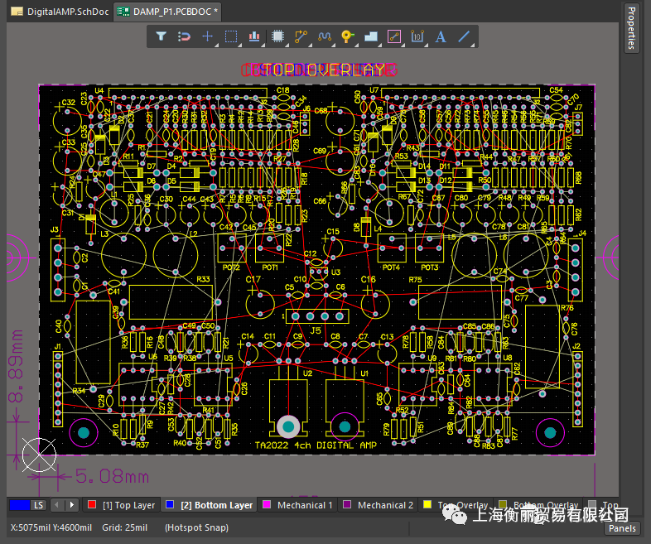The image size is (651, 544).
Task: Click the X:5075mil Y:4600mil coordinate readout
Action: 51,527
